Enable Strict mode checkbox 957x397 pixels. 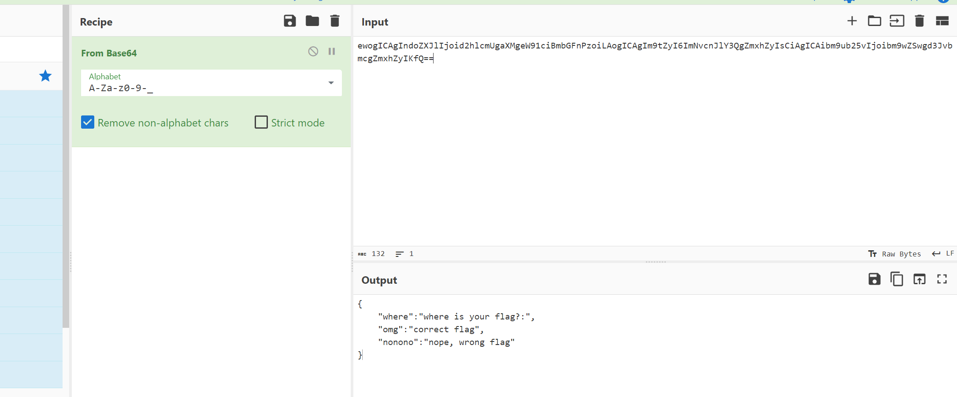[261, 122]
